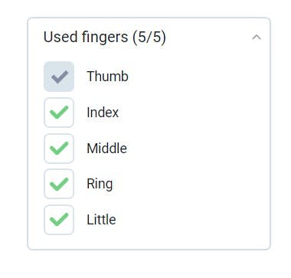Click the disabled Thumb checkbox
The height and width of the screenshot is (278, 291).
pos(59,77)
